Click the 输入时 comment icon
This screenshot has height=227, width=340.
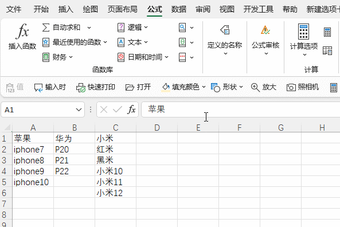38,88
